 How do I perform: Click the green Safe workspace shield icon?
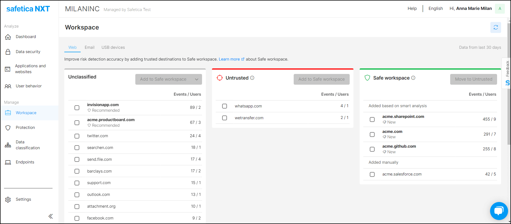click(x=367, y=78)
